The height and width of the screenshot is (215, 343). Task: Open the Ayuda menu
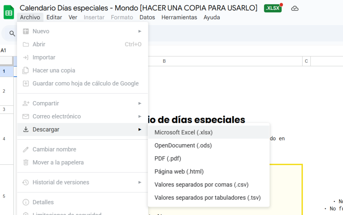tap(212, 17)
